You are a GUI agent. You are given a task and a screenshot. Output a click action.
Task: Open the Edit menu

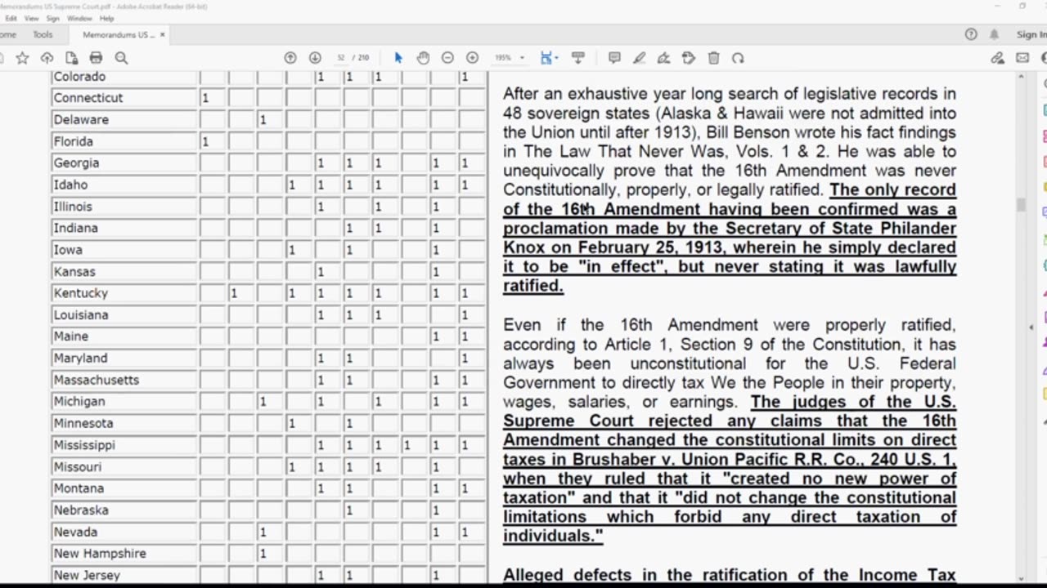11,18
